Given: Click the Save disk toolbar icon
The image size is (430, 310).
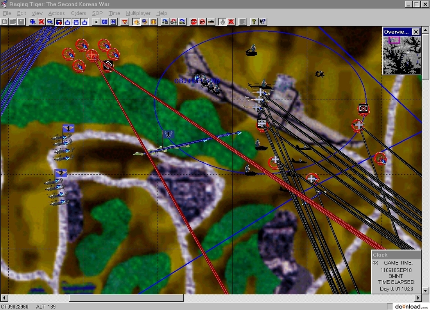Looking at the screenshot, I should pos(21,22).
